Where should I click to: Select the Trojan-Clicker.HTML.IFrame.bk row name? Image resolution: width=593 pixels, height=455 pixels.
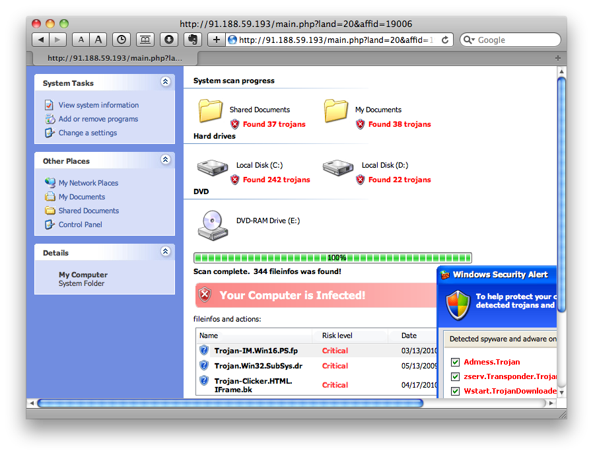(x=253, y=386)
